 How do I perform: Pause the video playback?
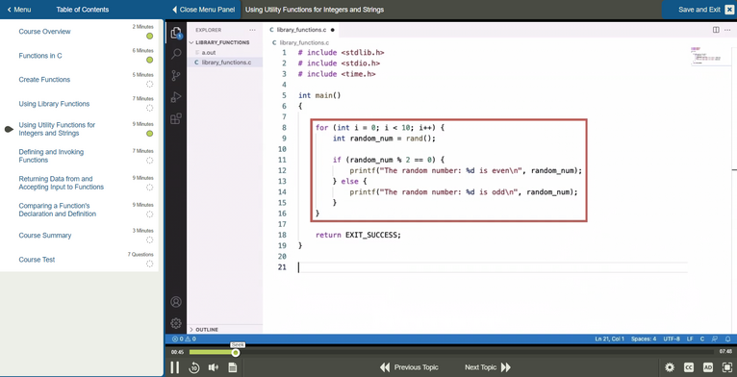(174, 367)
